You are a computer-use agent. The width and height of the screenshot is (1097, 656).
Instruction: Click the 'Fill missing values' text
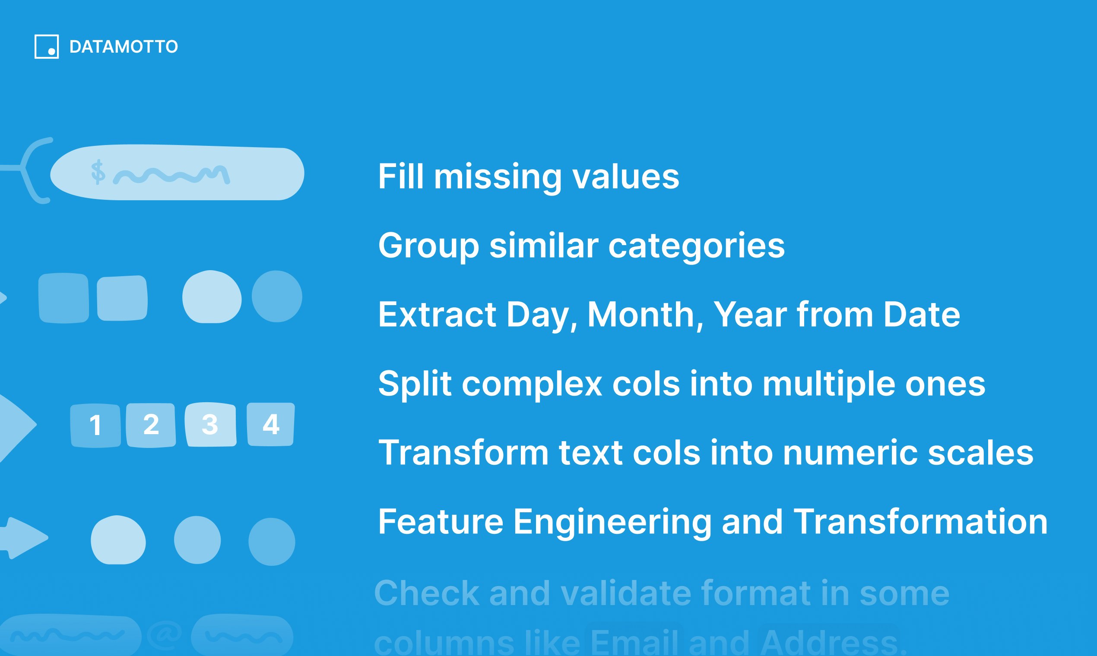pyautogui.click(x=529, y=177)
